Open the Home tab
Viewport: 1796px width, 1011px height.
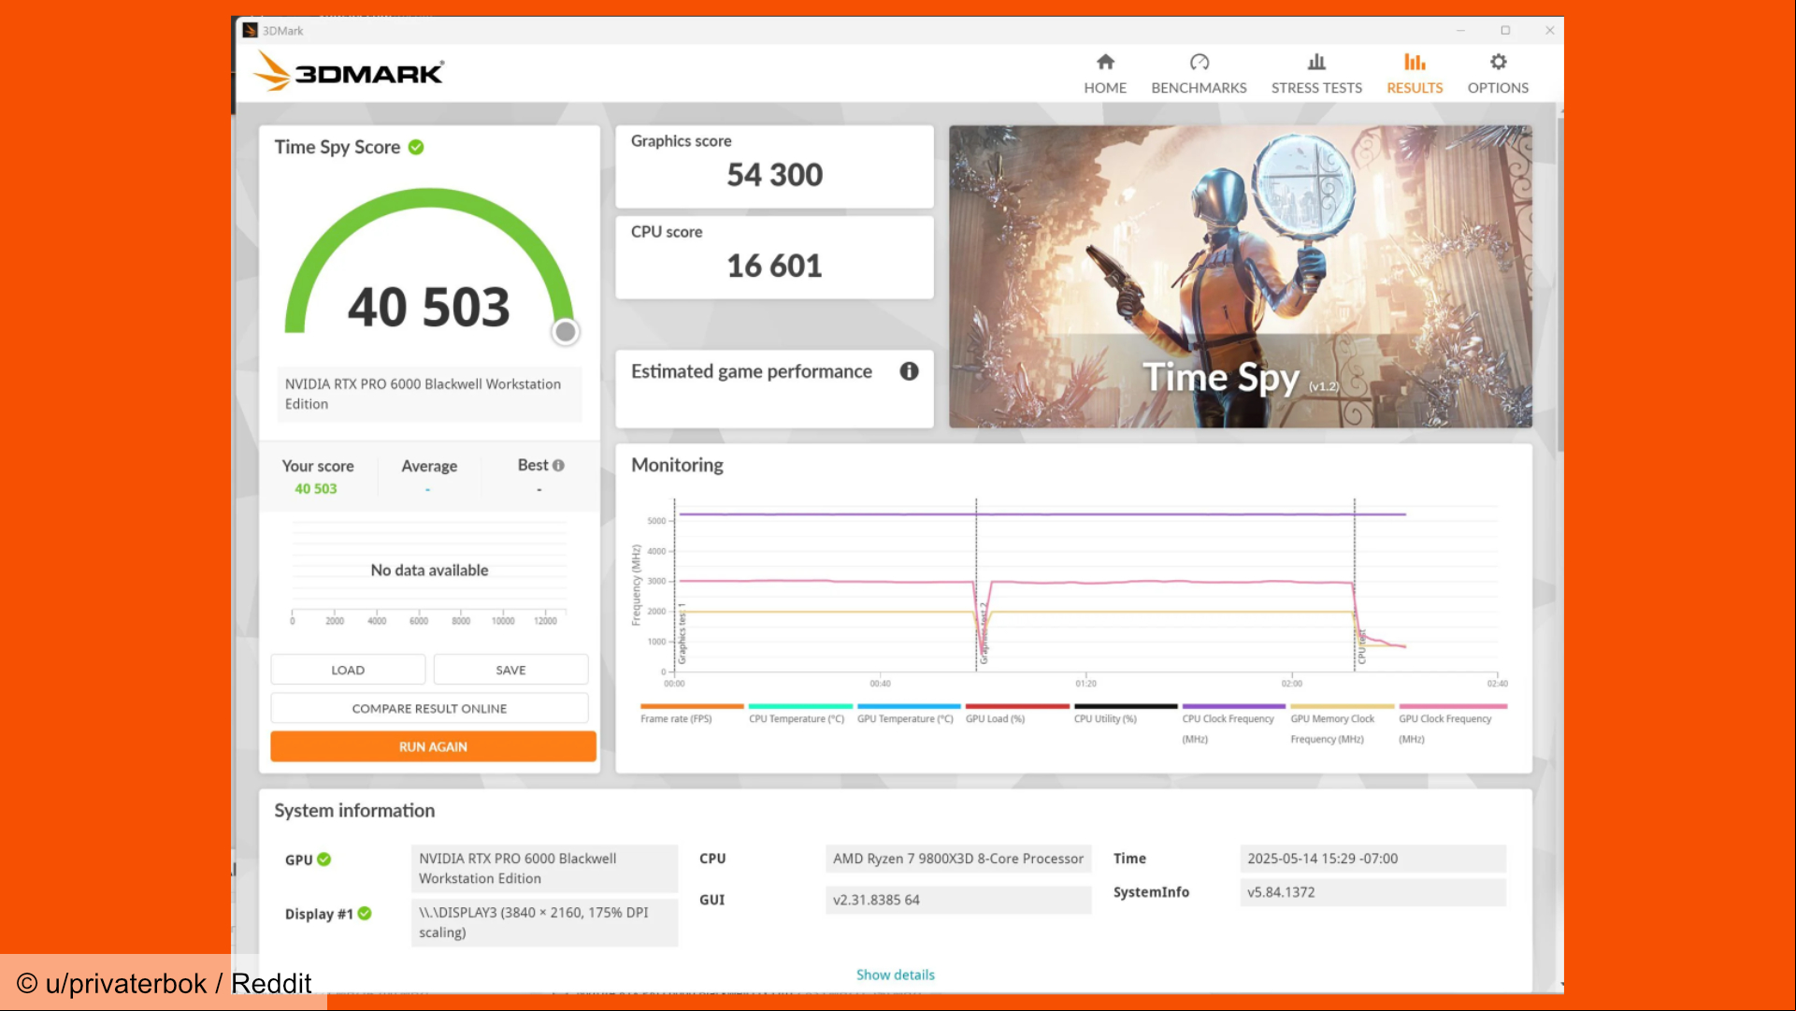[x=1105, y=74]
